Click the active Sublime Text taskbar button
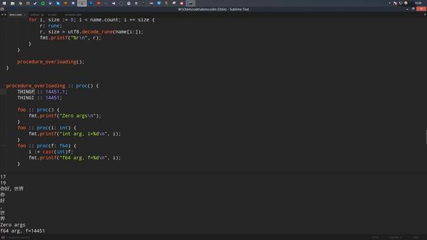The height and width of the screenshot is (240, 427). point(190,3)
